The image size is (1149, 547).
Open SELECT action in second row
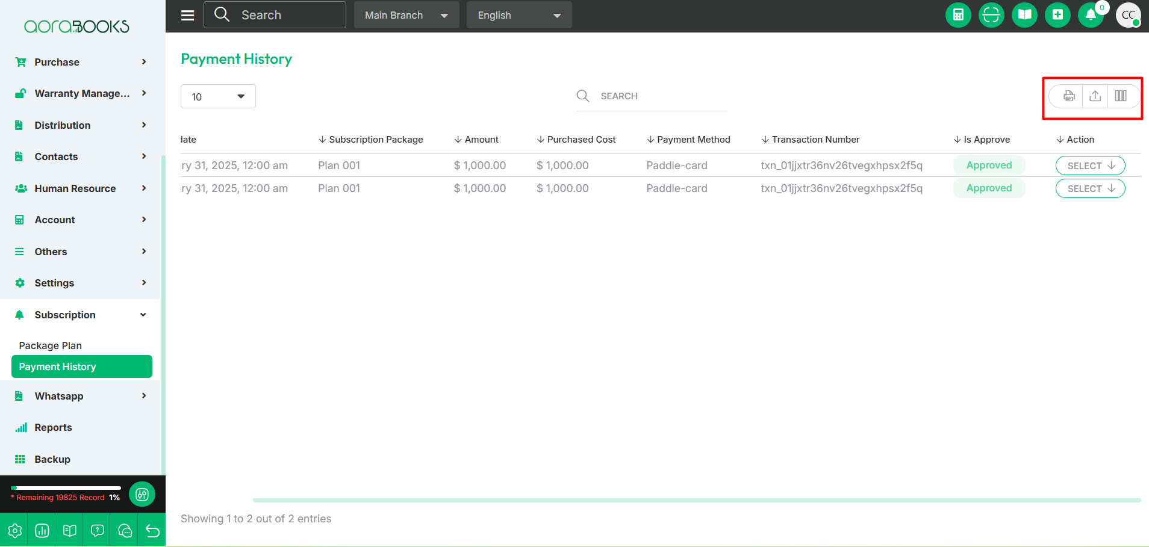[1091, 188]
